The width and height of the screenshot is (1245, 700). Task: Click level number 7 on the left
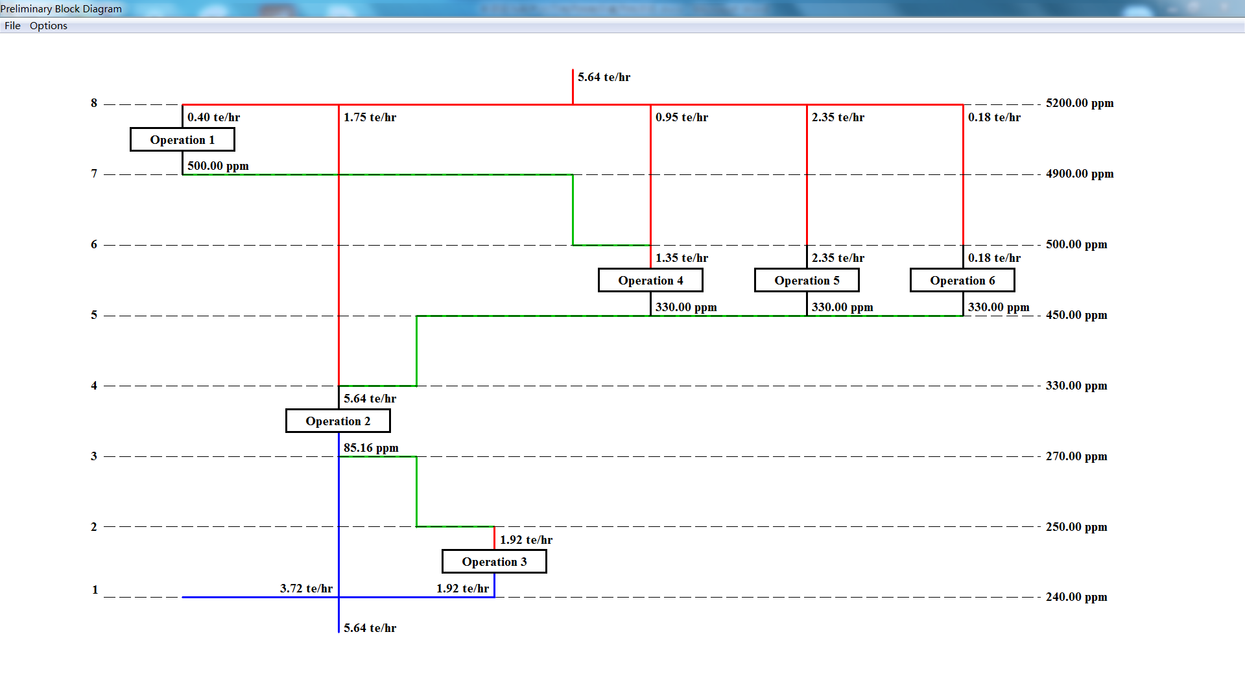pyautogui.click(x=94, y=174)
